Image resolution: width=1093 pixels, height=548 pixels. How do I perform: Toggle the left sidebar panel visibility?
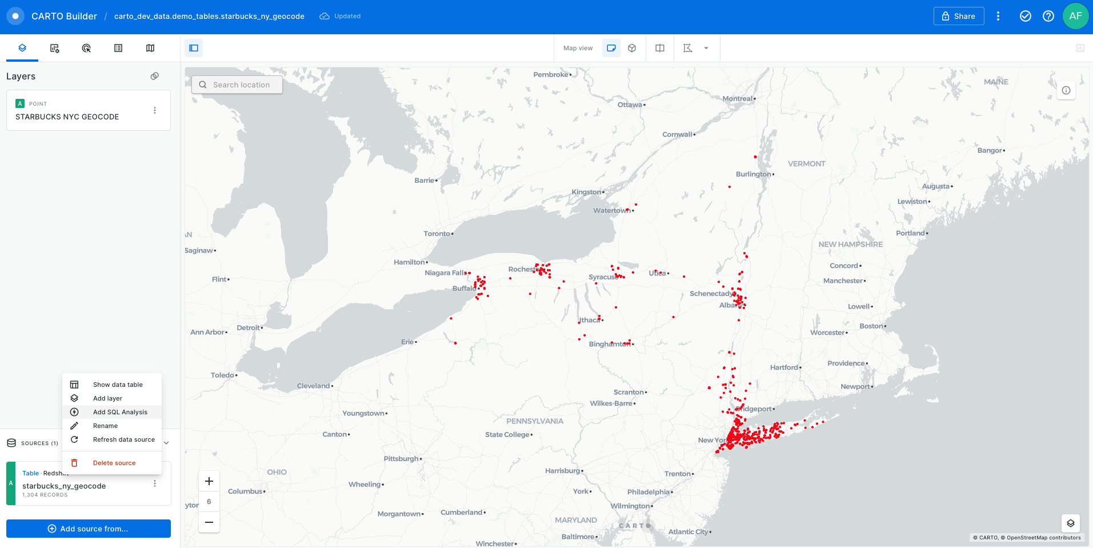pyautogui.click(x=194, y=48)
